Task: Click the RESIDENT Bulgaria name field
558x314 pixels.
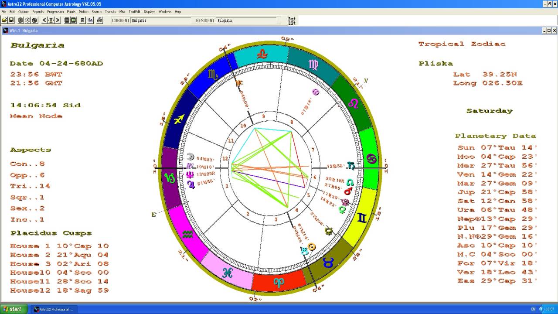Action: 248,20
